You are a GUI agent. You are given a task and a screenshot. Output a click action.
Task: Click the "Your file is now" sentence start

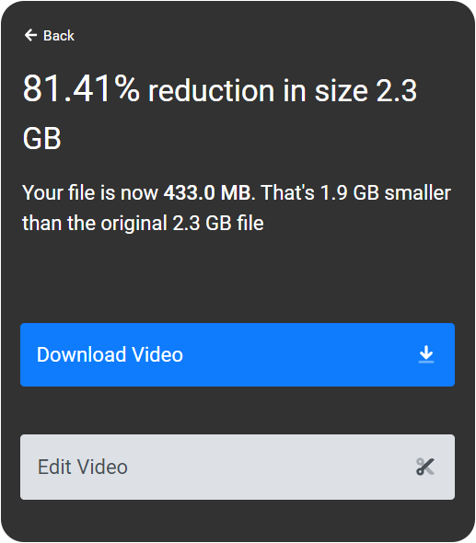pos(90,192)
